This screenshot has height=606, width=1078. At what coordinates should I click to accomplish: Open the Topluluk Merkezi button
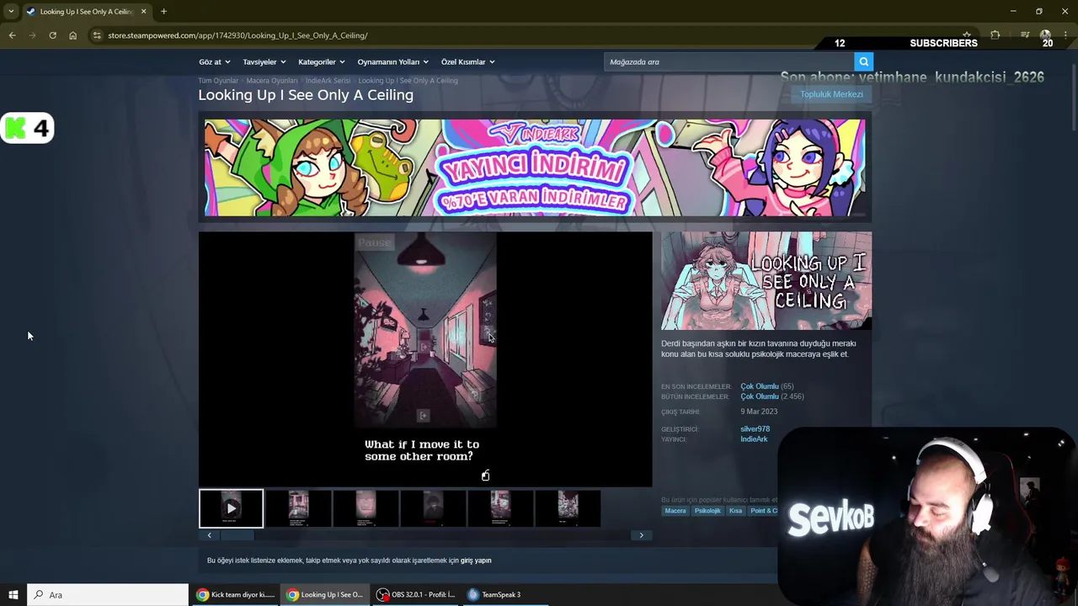coord(831,94)
